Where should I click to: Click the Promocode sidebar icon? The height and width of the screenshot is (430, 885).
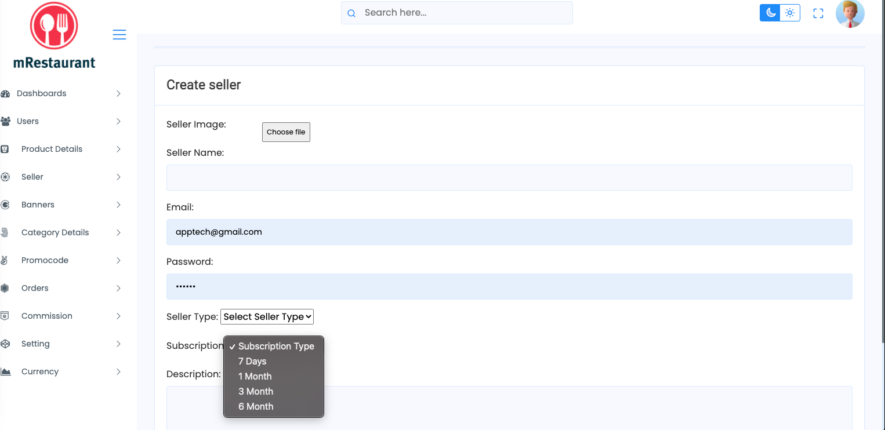point(4,260)
